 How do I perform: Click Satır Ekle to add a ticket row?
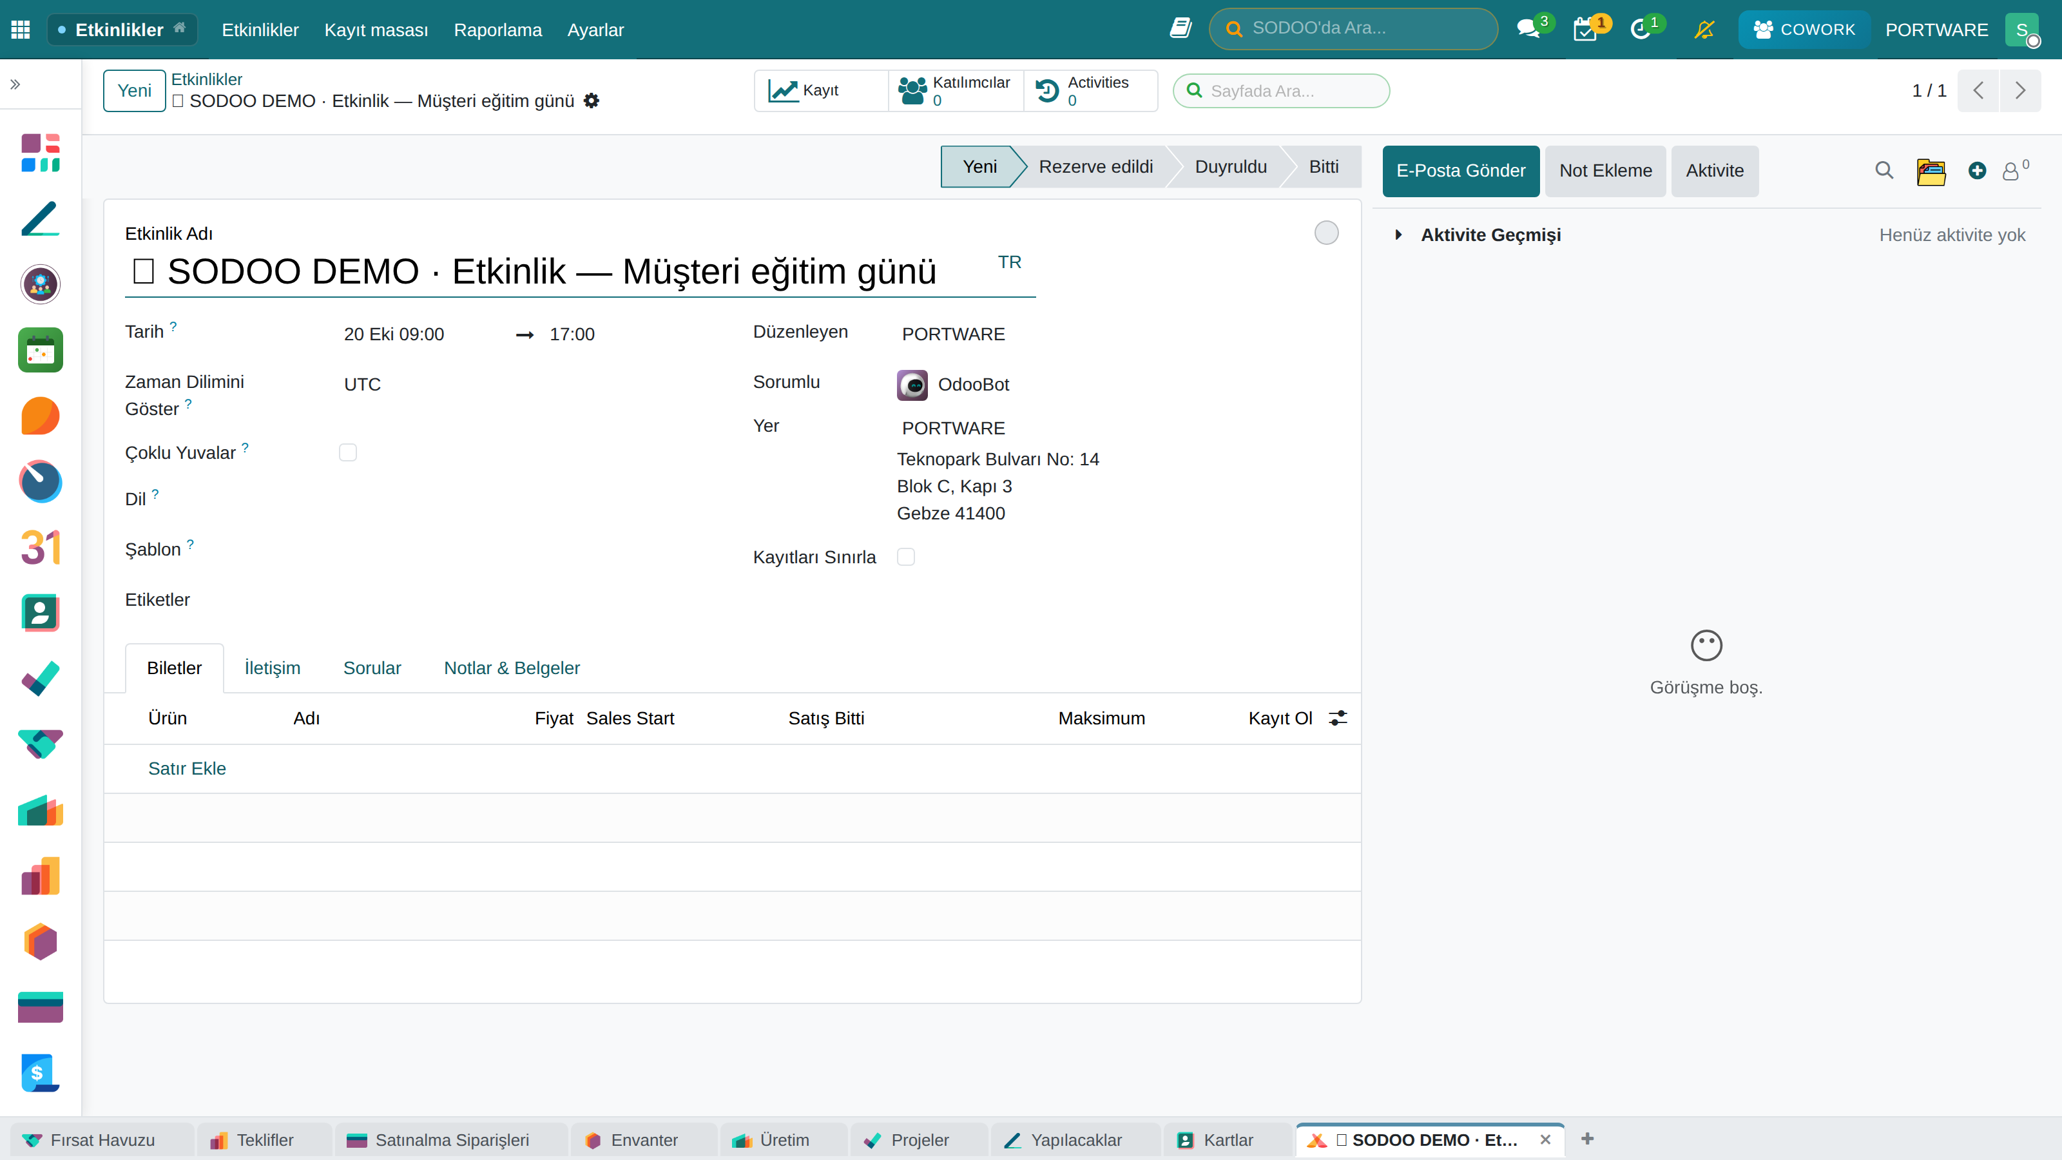[188, 769]
